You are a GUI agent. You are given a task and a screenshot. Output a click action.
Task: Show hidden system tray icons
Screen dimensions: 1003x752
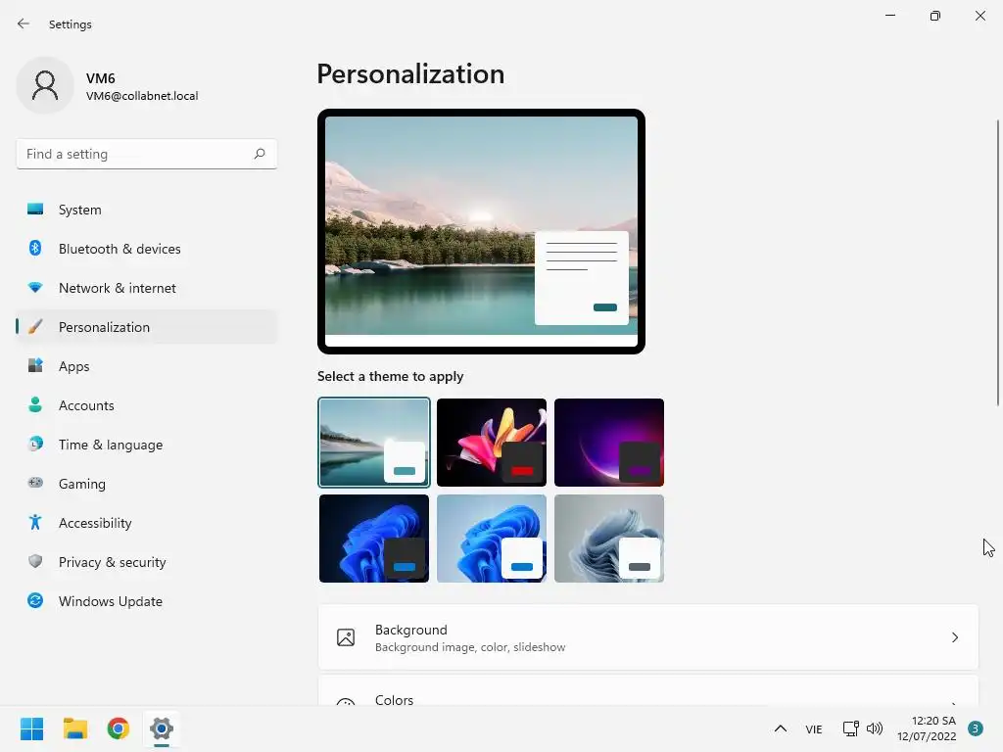[781, 728]
